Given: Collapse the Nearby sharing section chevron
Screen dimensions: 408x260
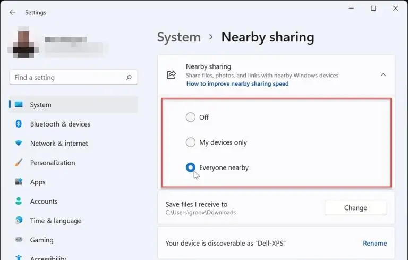Looking at the screenshot, I should [383, 75].
